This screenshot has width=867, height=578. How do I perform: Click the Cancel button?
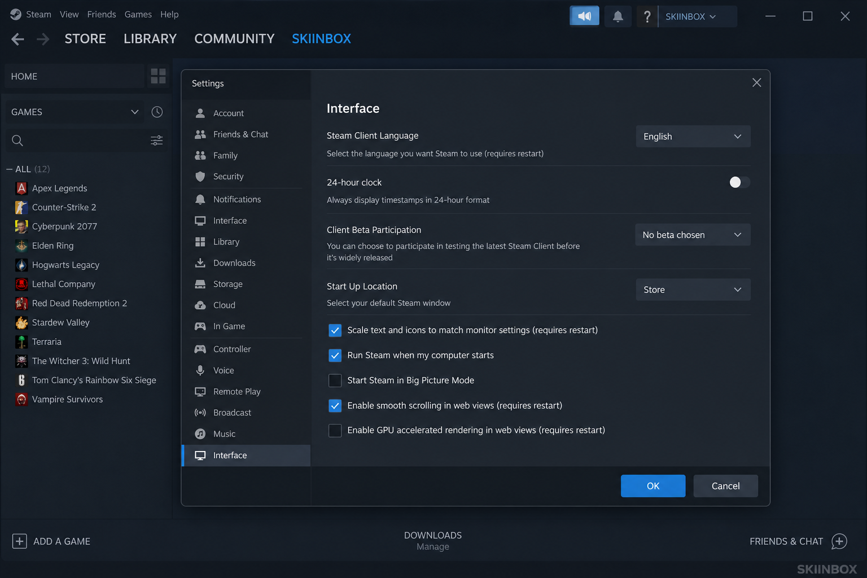tap(725, 486)
